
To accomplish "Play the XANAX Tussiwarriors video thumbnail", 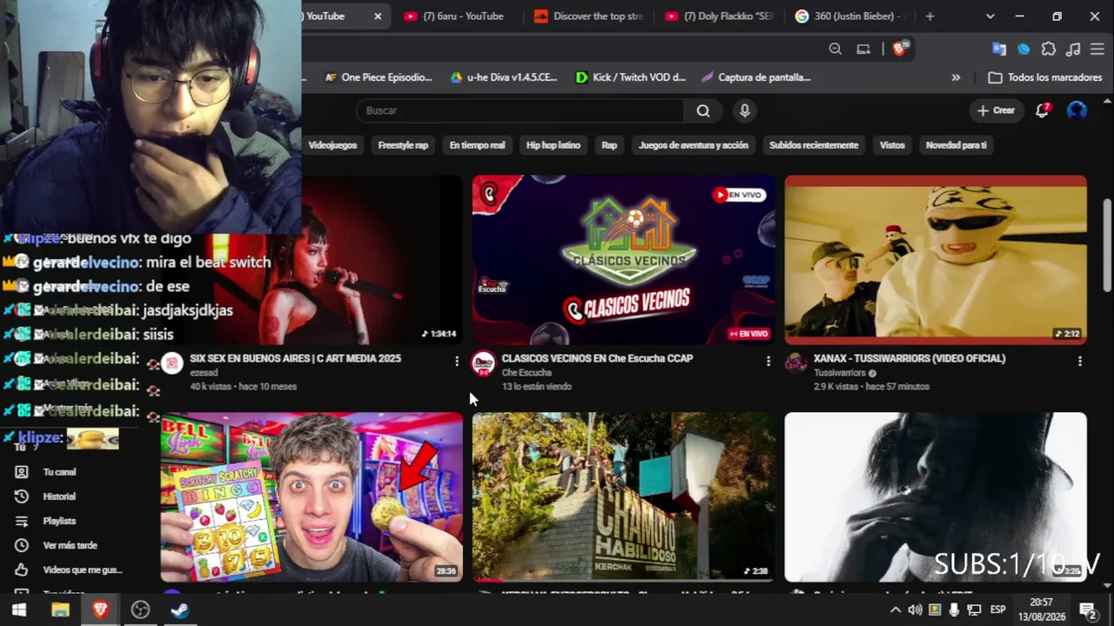I will click(x=936, y=260).
